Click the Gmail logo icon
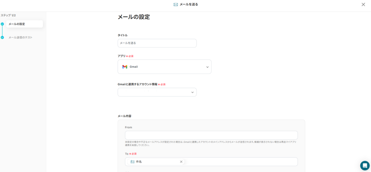This screenshot has height=172, width=371. 125,67
